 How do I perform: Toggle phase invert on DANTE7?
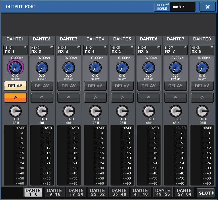coord(175,97)
